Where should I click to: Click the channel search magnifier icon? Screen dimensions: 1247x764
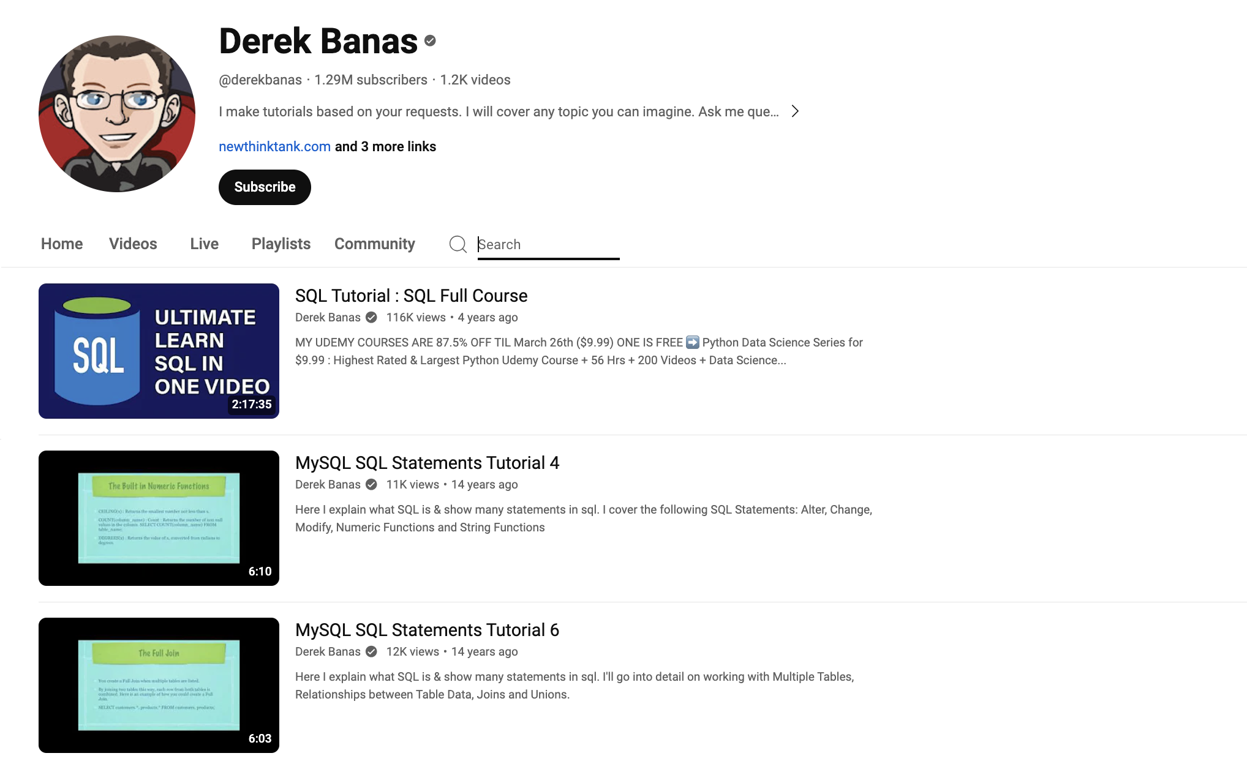pyautogui.click(x=458, y=244)
